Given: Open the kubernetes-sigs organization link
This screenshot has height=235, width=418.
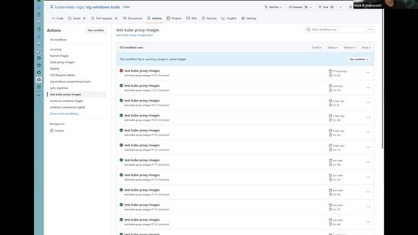Looking at the screenshot, I should point(69,7).
